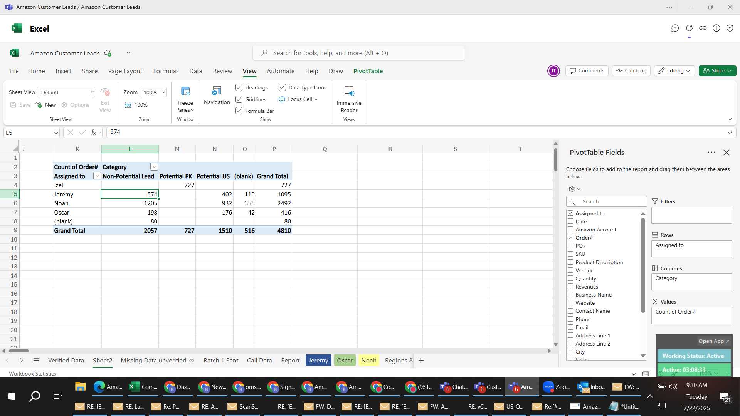
Task: Open the Category column filter dropdown
Action: click(154, 167)
